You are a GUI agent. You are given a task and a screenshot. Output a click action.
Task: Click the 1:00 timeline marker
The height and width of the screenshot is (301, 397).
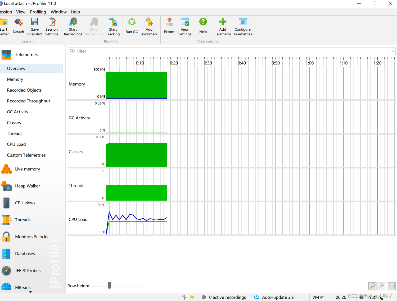click(310, 63)
